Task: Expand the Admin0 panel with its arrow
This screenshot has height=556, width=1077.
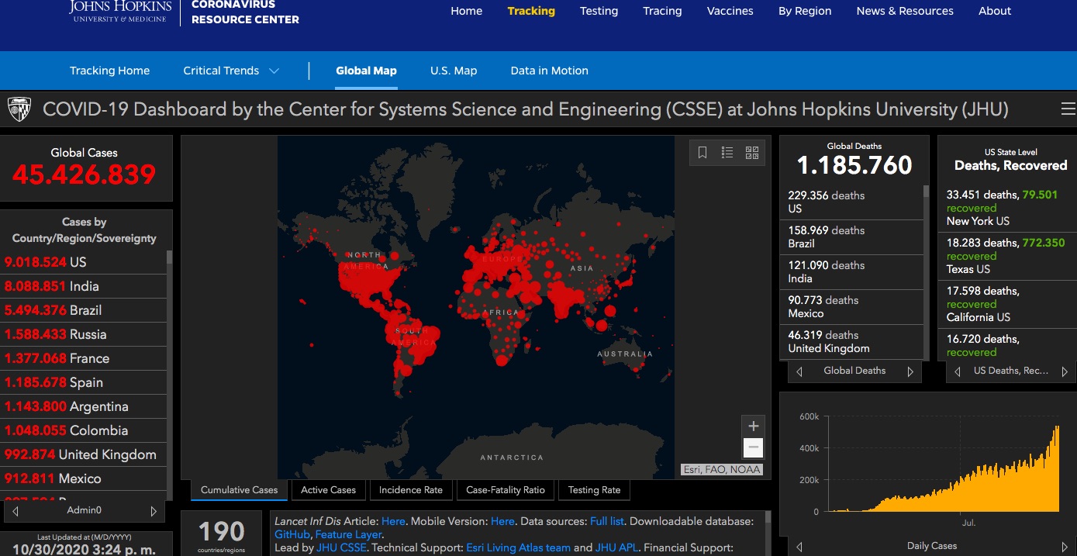Action: pos(154,509)
